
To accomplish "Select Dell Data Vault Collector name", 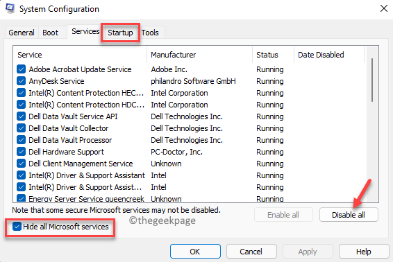I will click(x=69, y=128).
